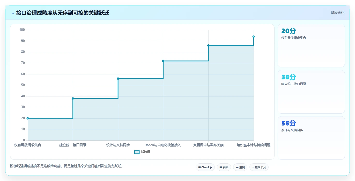This screenshot has height=181, width=355.
Task: Click the data point at value 94
Action: [254, 37]
